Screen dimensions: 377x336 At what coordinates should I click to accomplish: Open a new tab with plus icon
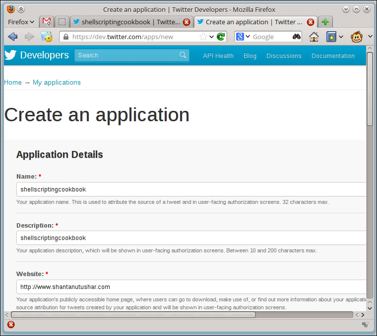(325, 22)
